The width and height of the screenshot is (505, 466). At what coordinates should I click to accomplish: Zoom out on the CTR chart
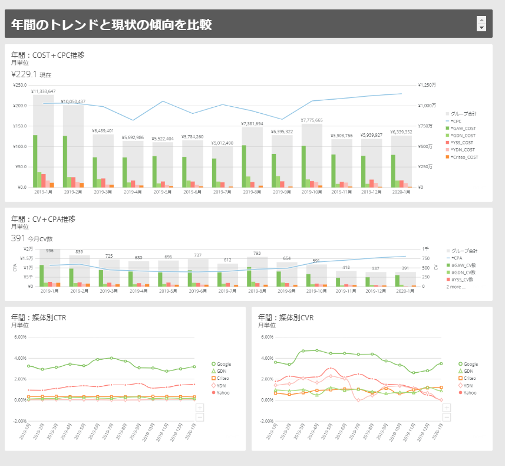(x=200, y=417)
